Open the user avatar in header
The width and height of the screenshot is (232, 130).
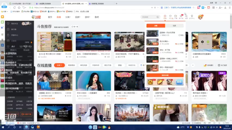tap(200, 17)
